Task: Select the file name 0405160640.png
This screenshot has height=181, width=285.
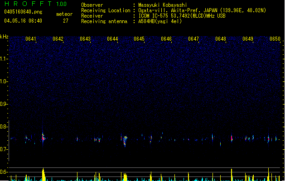Action: coord(23,12)
